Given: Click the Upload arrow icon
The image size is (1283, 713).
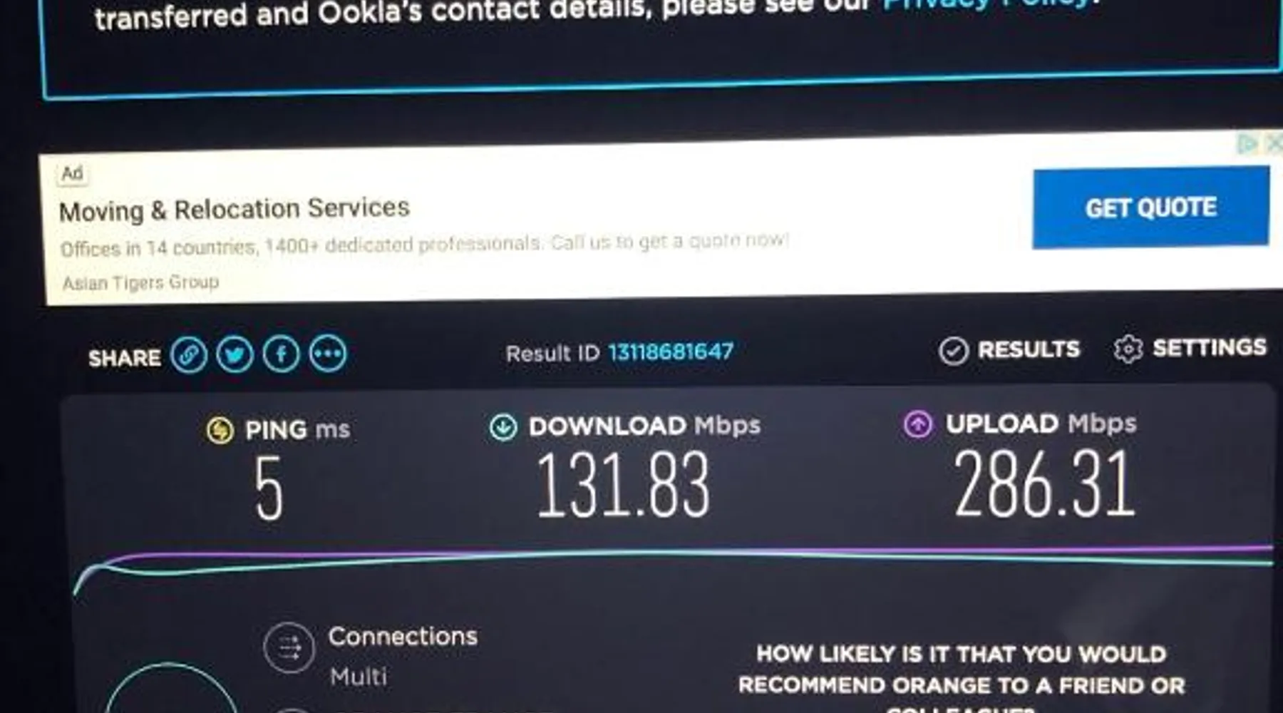Looking at the screenshot, I should pyautogui.click(x=918, y=424).
